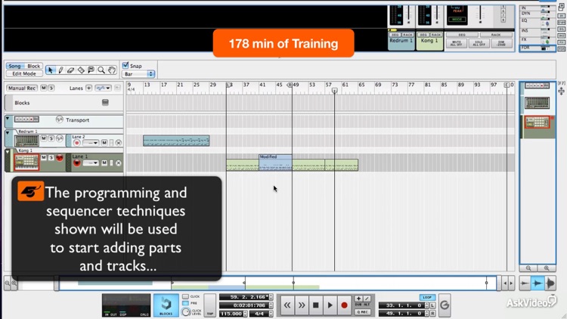Mute the Redrum 1 track
Image resolution: width=567 pixels, height=319 pixels.
pyautogui.click(x=44, y=138)
